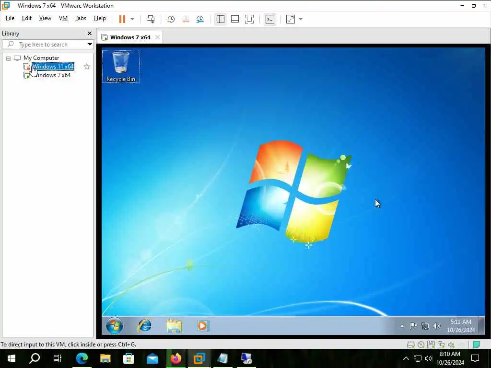The height and width of the screenshot is (368, 491).
Task: Open the power options dropdown beside Pause
Action: point(132,19)
